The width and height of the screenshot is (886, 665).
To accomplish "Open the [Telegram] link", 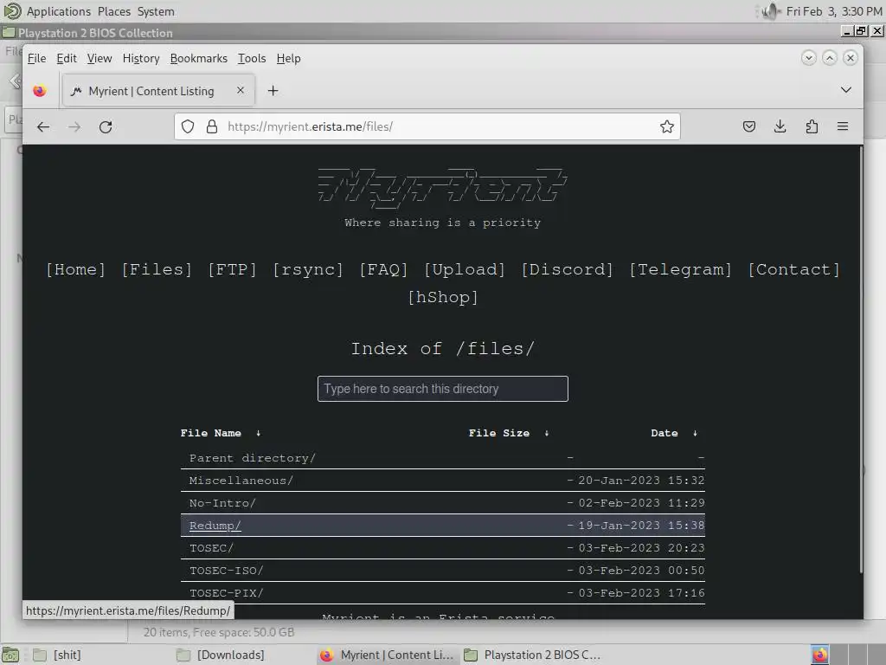I will [681, 270].
